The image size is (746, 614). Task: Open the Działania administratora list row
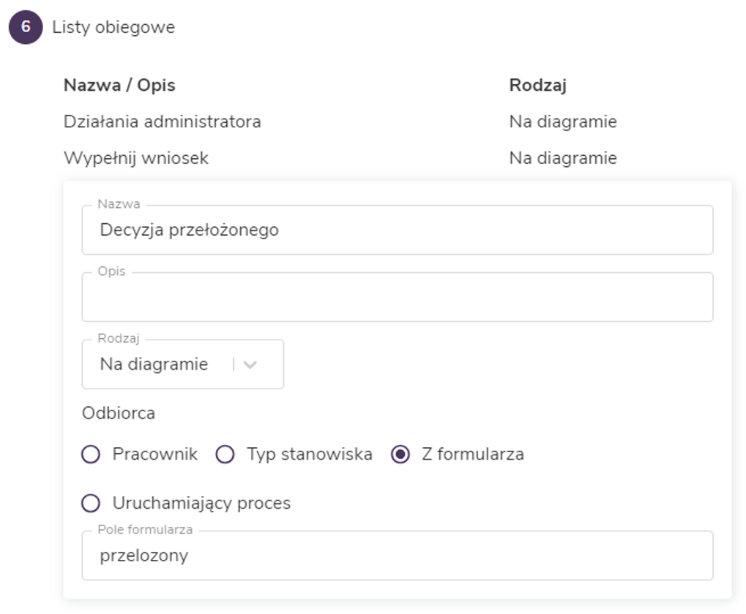coord(162,121)
